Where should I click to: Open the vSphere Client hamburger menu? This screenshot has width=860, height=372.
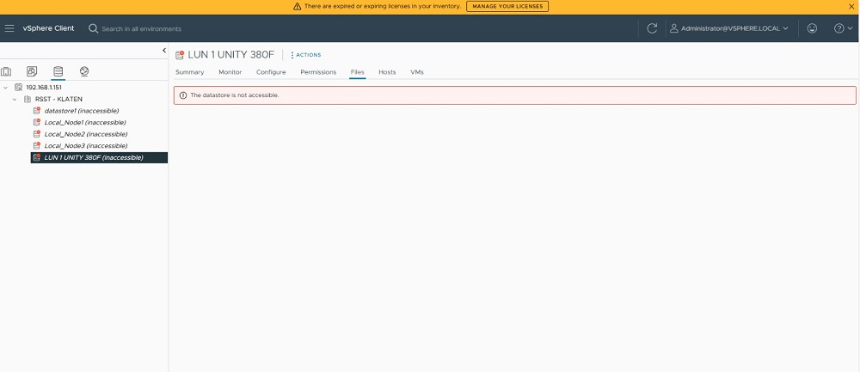(9, 28)
